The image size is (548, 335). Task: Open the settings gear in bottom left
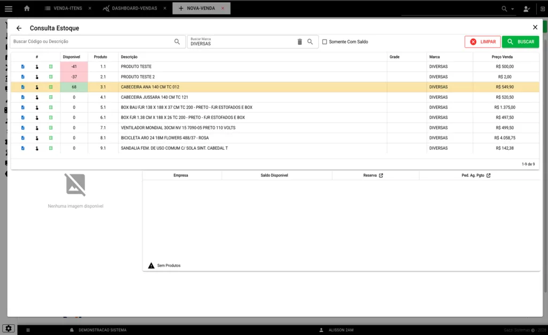(9, 329)
